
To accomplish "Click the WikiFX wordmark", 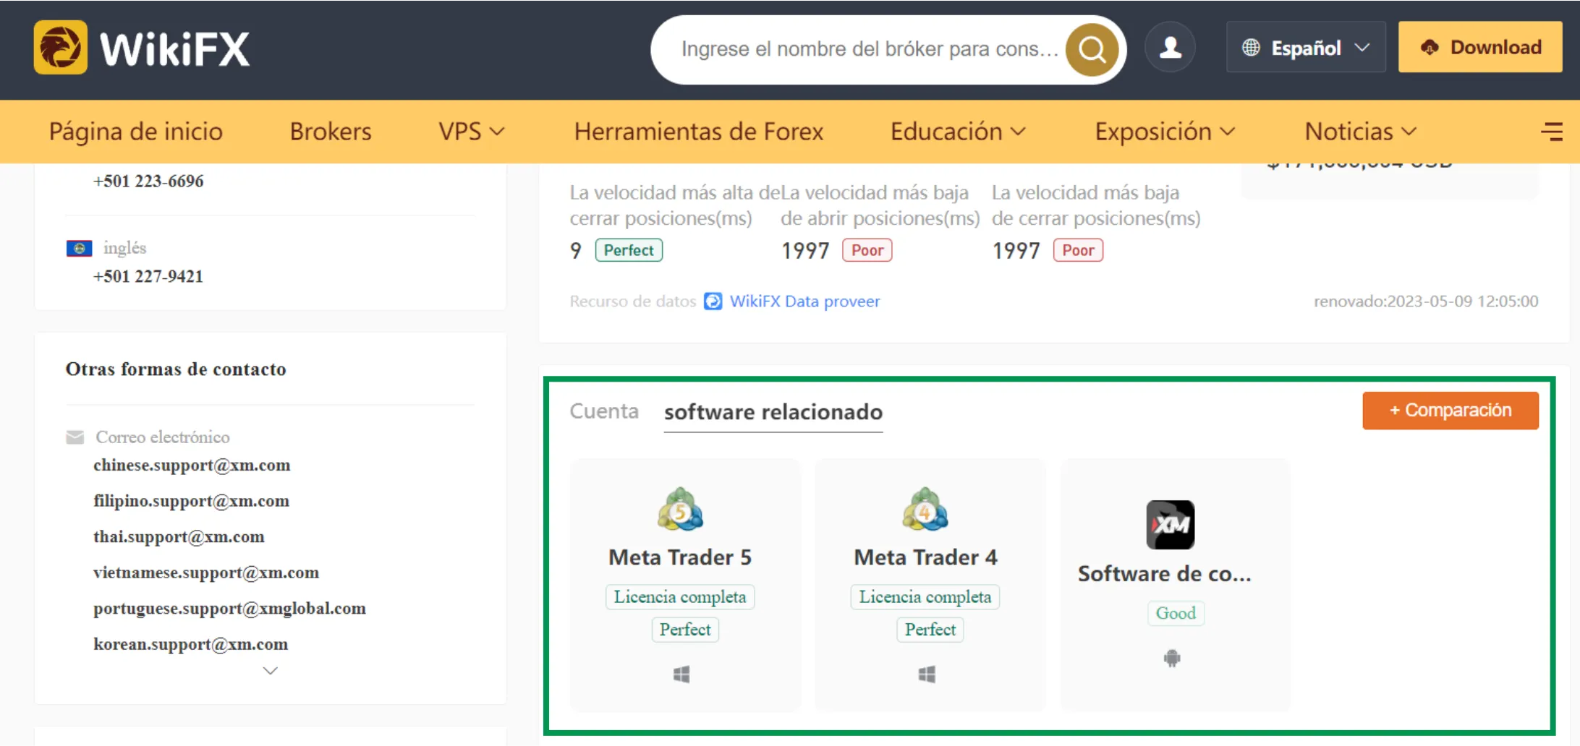I will (x=174, y=49).
